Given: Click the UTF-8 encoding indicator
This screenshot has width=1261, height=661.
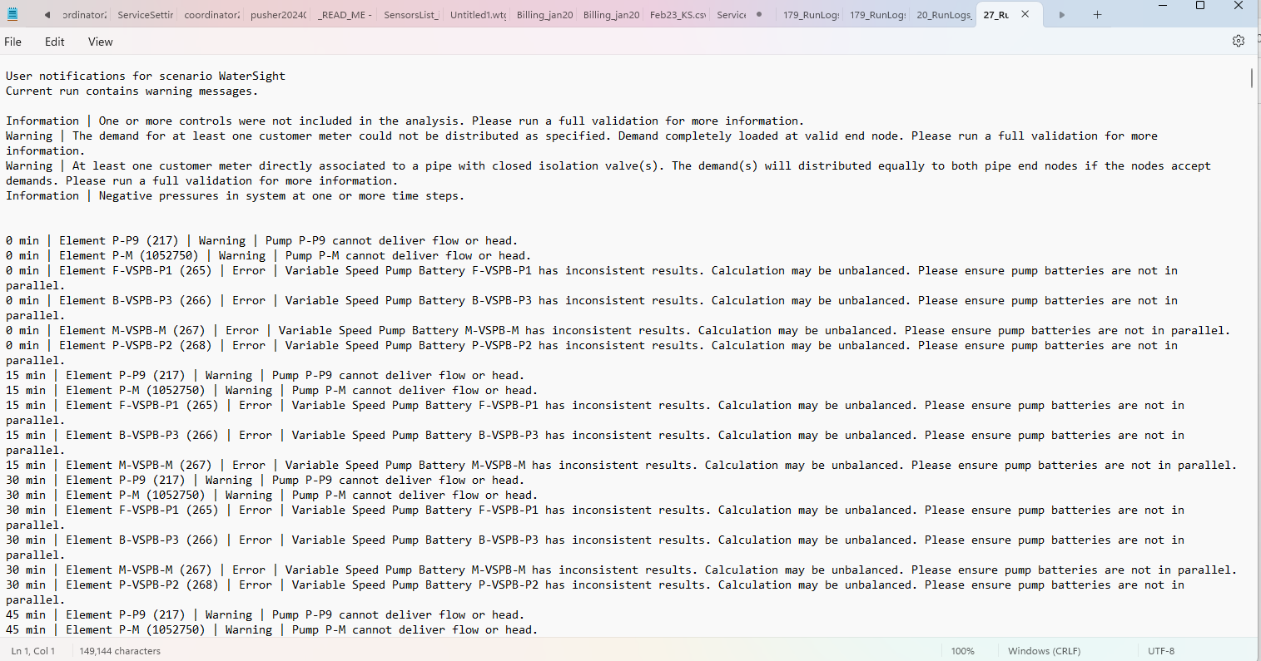Looking at the screenshot, I should point(1161,651).
